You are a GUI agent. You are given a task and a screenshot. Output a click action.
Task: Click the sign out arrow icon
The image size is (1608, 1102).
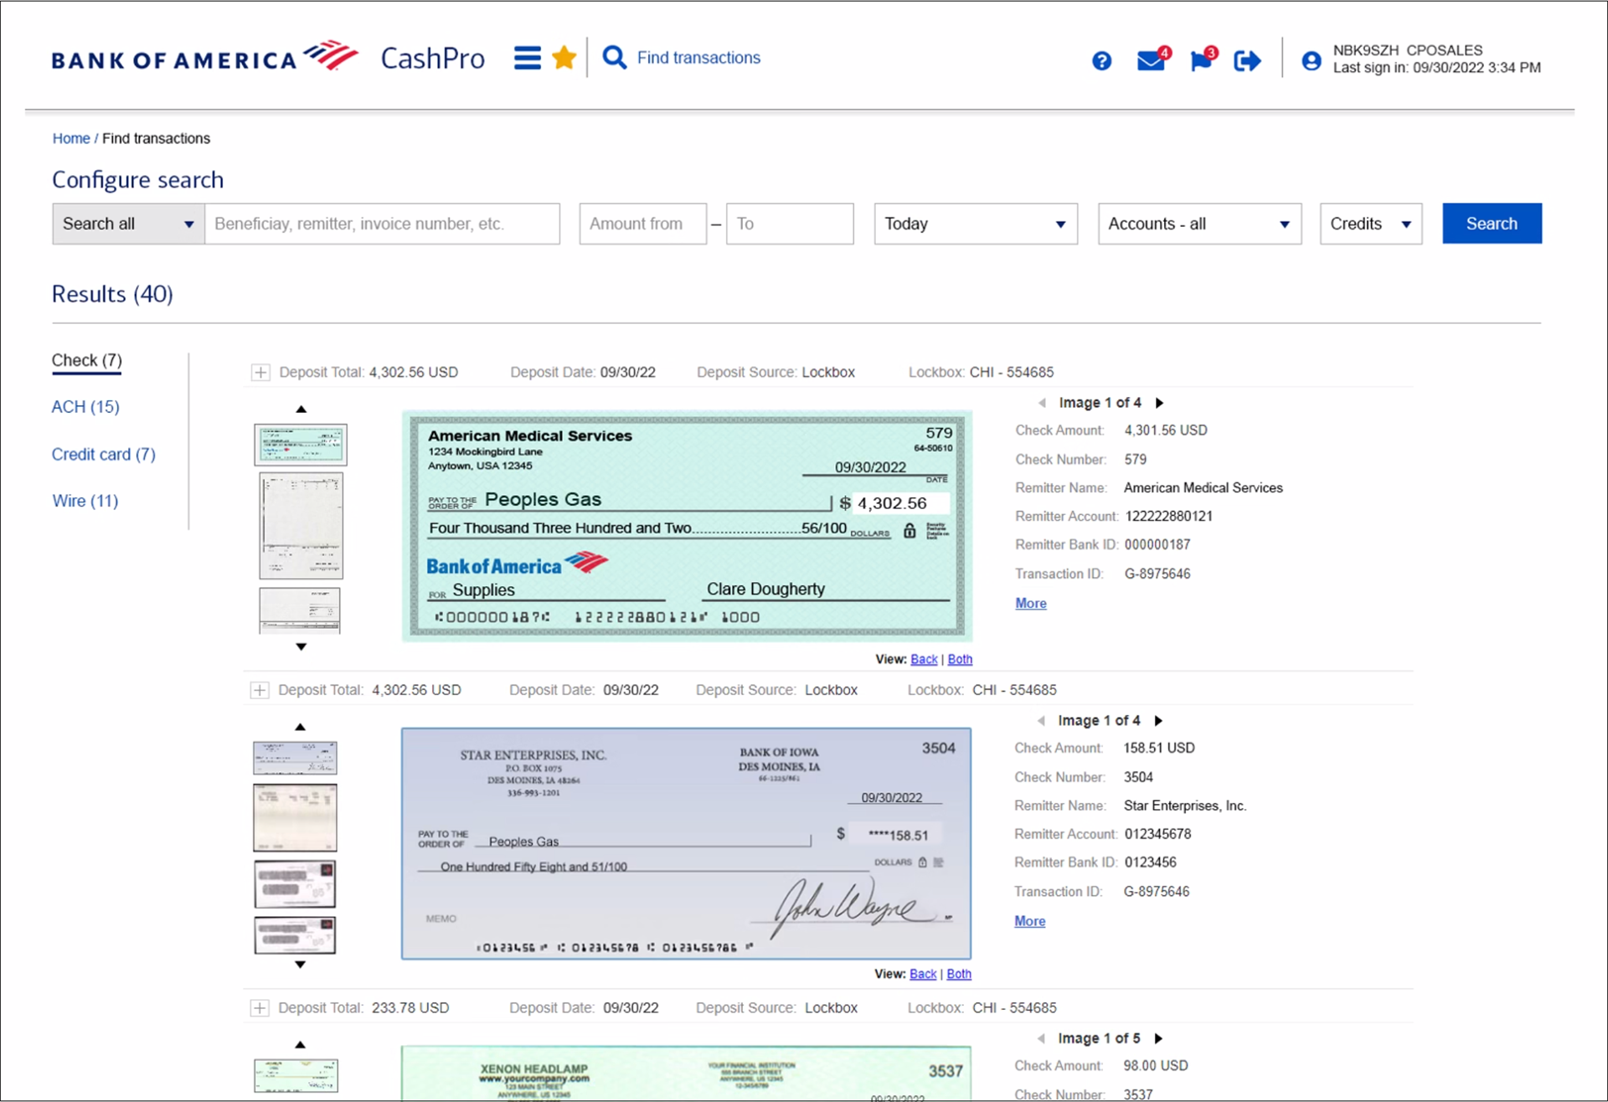pyautogui.click(x=1247, y=60)
